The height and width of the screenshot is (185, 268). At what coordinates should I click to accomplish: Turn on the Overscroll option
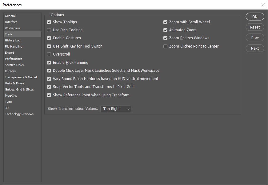tap(49, 54)
